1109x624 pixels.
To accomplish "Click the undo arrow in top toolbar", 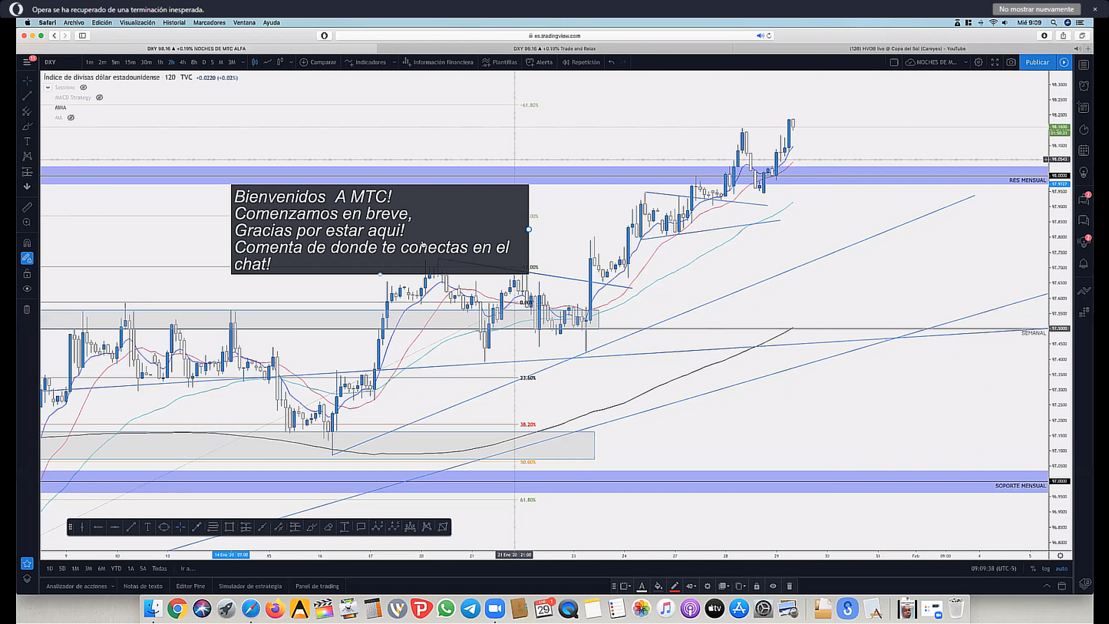I will click(x=612, y=62).
